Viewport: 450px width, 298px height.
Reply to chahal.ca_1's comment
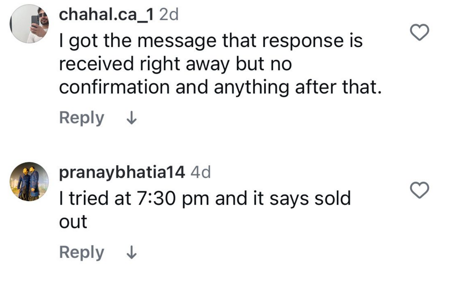[82, 118]
